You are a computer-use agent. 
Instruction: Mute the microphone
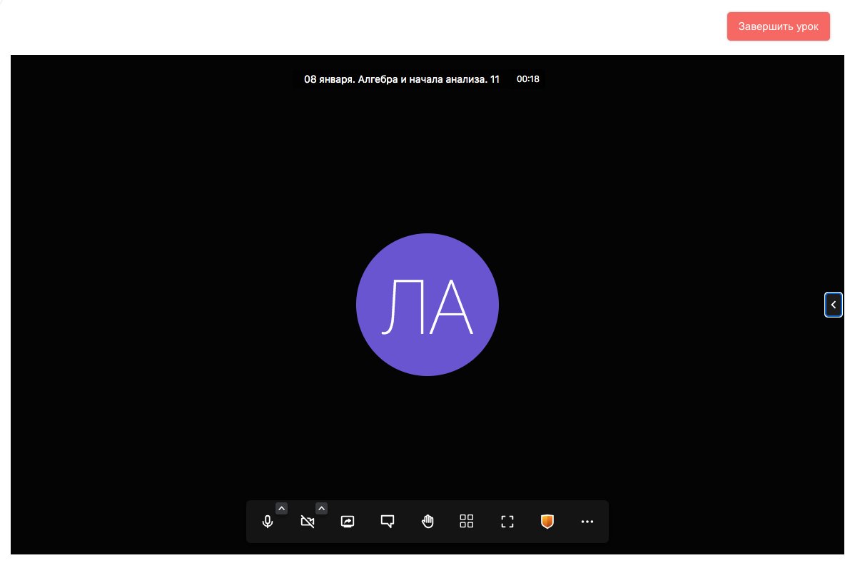267,522
